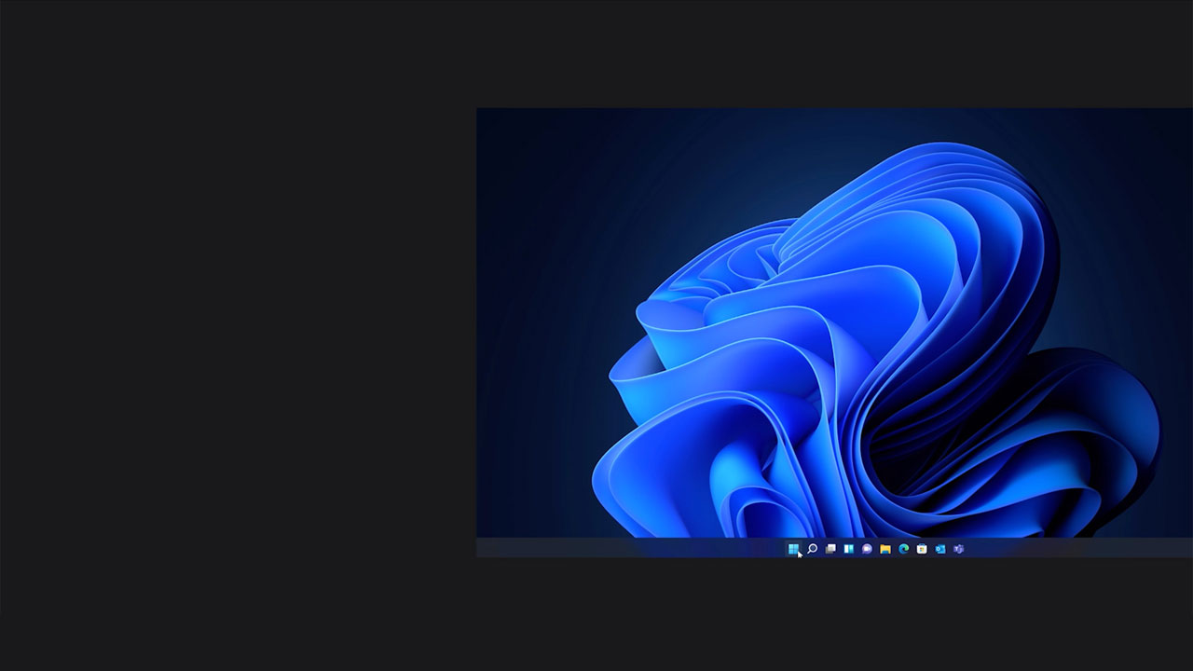Select the purple chat bubble icon
This screenshot has width=1193, height=671.
coord(867,549)
